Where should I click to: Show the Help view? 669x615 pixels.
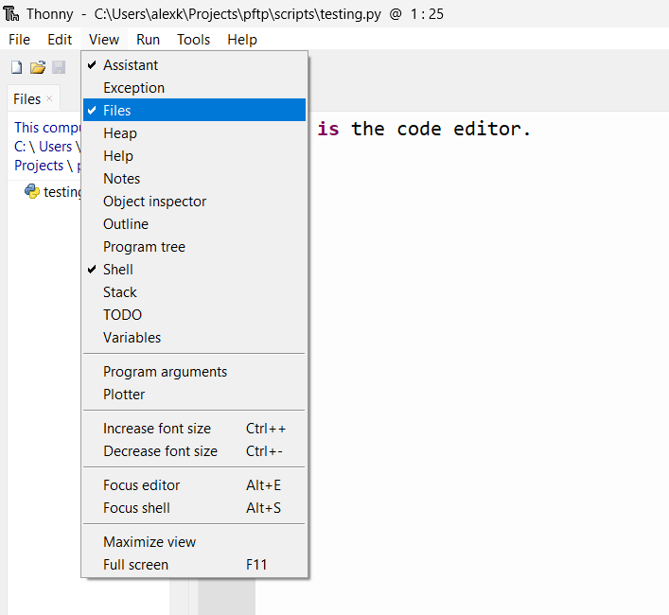pos(194,156)
